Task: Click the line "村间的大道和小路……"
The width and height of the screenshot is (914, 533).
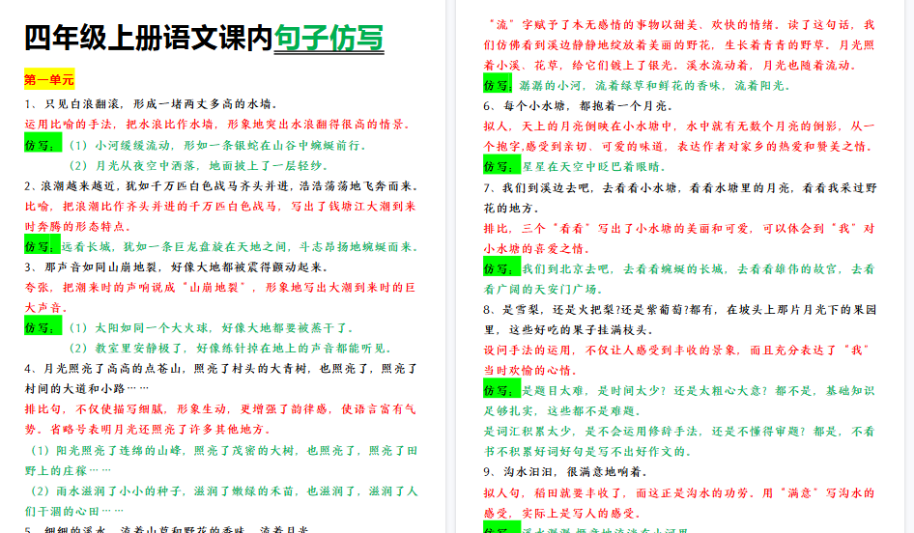Action: click(x=86, y=388)
